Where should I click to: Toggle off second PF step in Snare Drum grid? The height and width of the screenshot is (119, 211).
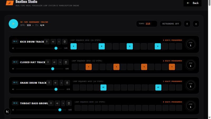point(158,87)
